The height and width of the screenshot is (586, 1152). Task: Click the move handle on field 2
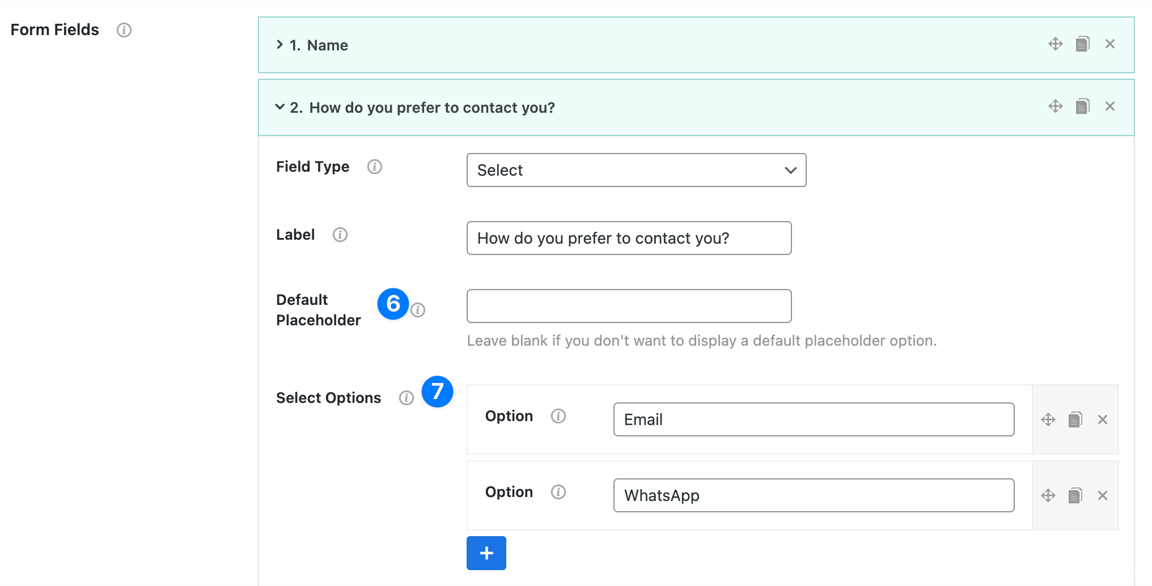click(x=1055, y=107)
